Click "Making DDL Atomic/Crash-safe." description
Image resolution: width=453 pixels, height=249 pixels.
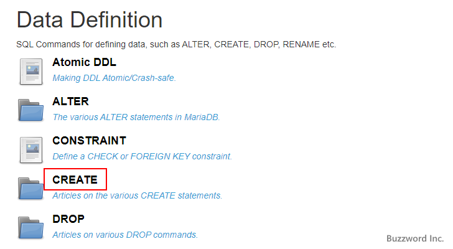pos(114,78)
